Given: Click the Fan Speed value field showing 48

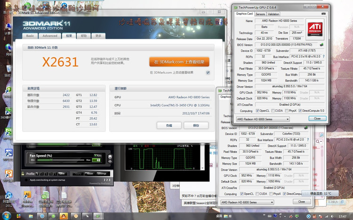Looking at the screenshot, I should [x=96, y=160].
